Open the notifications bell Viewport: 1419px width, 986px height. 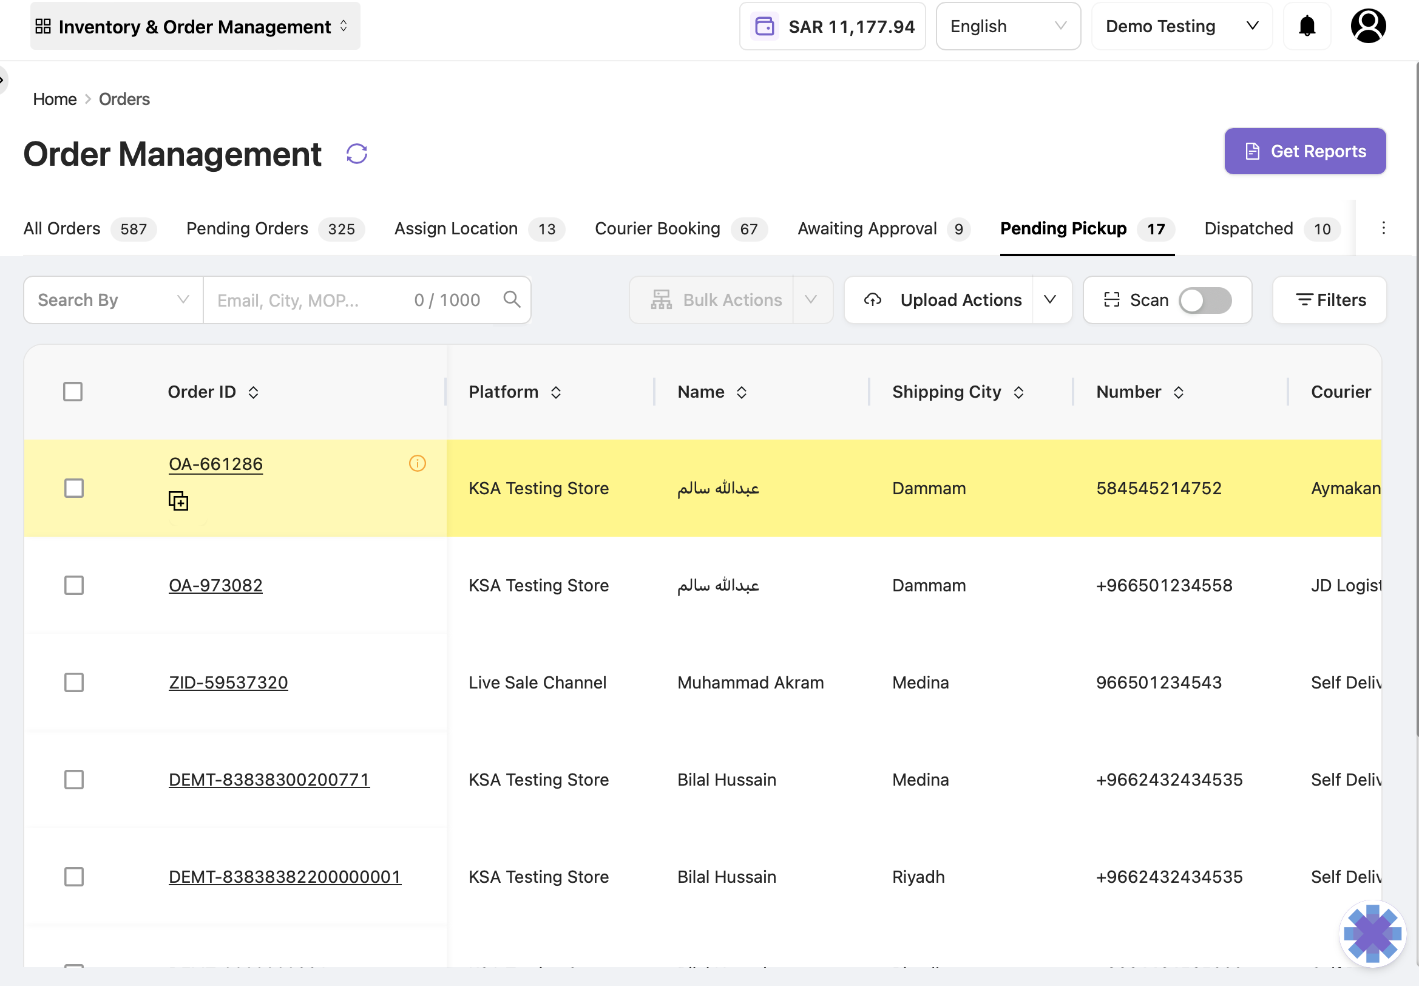point(1307,26)
